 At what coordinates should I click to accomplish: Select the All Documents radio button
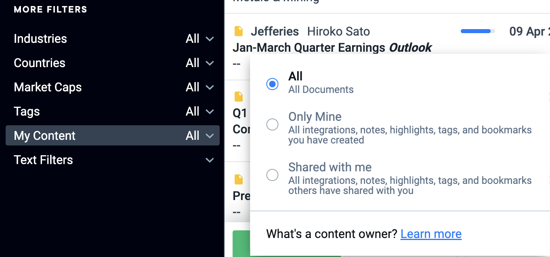[273, 84]
